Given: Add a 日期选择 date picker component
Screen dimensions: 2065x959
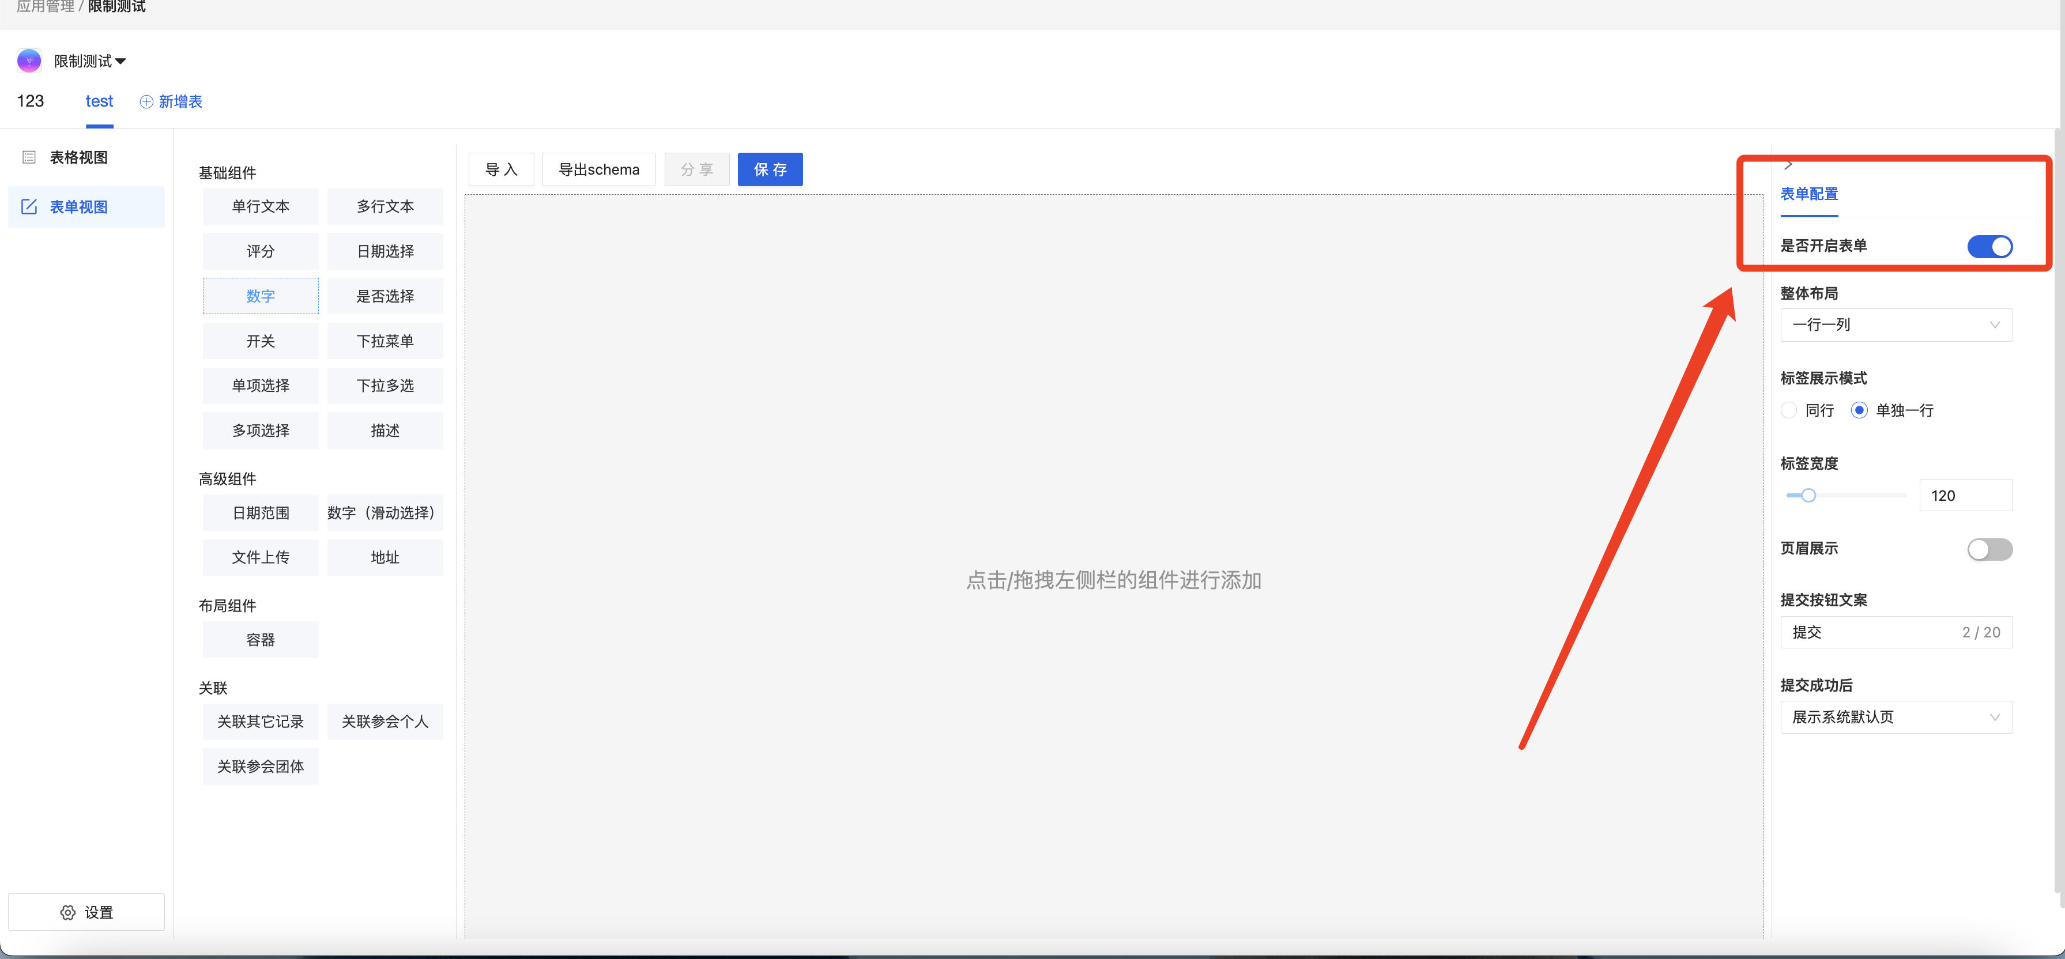Looking at the screenshot, I should (385, 251).
